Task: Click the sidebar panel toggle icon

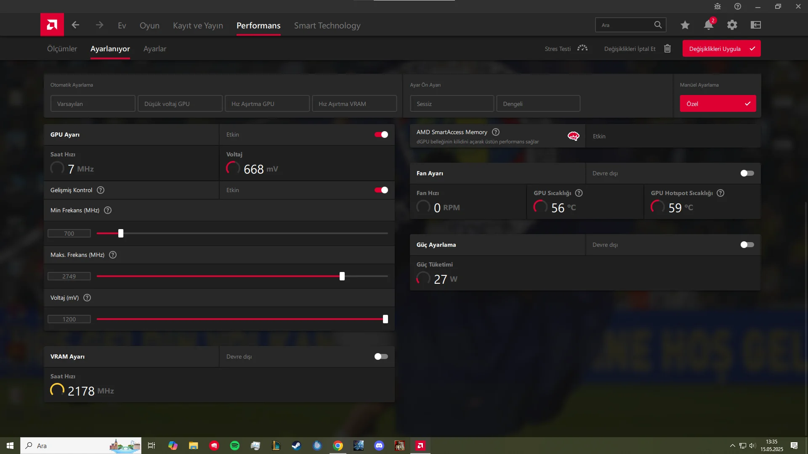Action: pos(756,25)
